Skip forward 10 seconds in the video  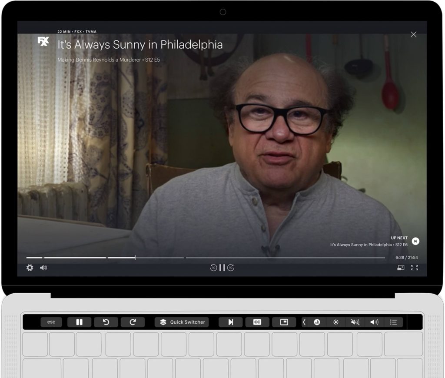[230, 268]
